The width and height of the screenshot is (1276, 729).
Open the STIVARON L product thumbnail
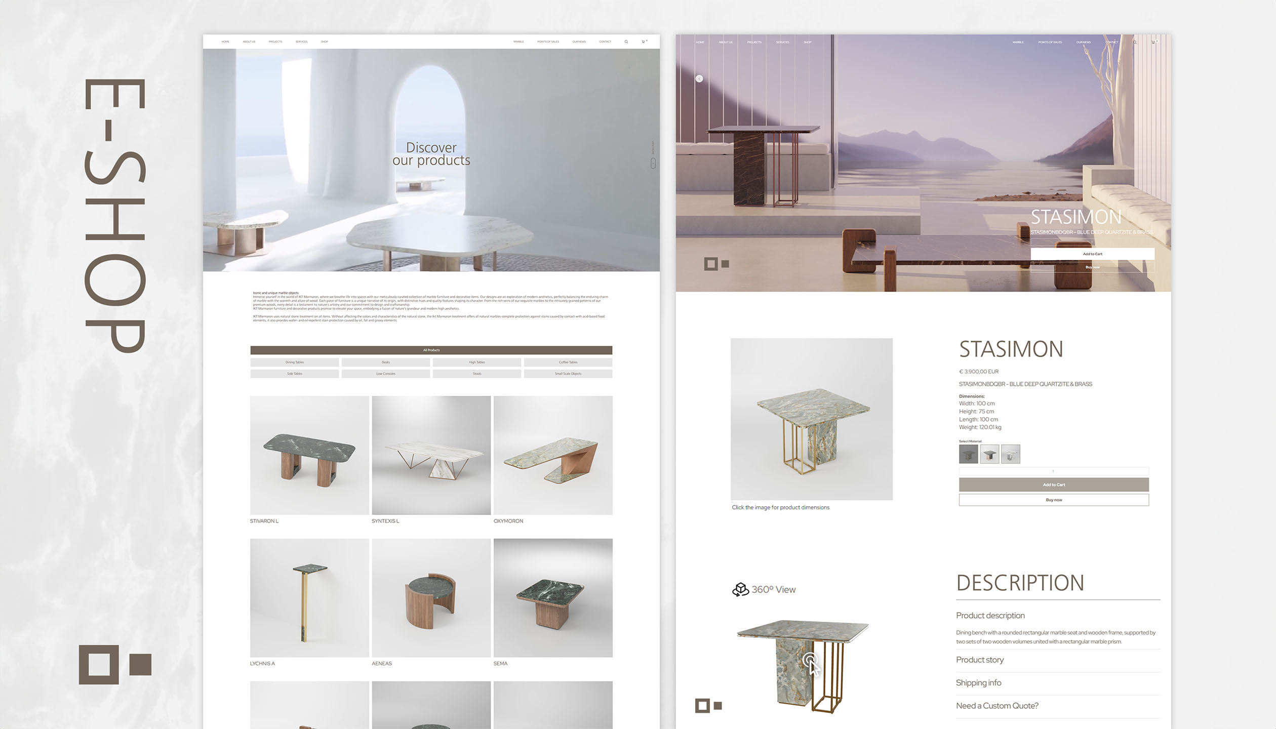309,455
